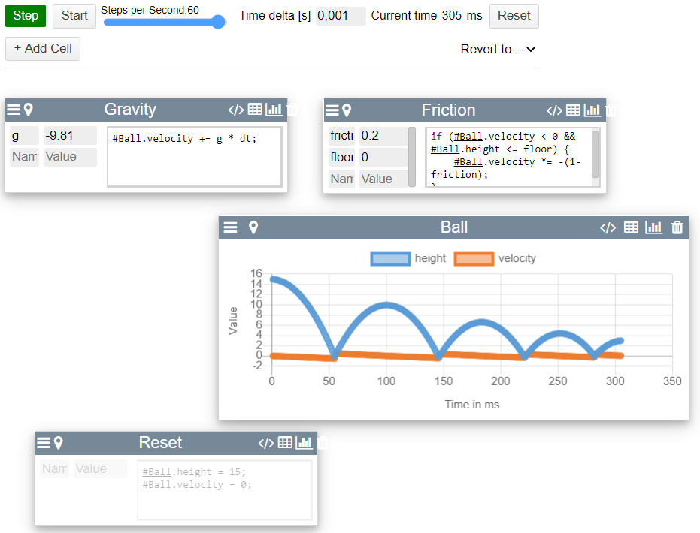Click the location pin icon in Gravity header
The width and height of the screenshot is (700, 533).
29,110
